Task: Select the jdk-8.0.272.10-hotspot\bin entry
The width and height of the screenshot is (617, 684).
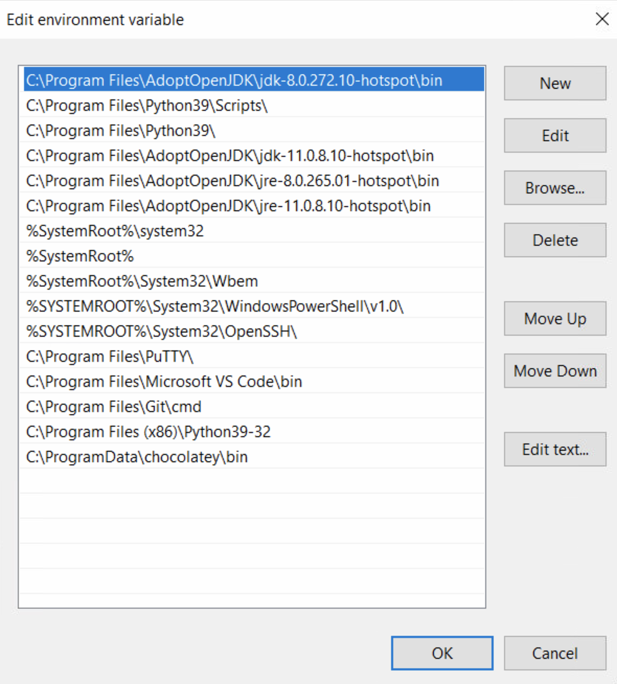Action: pyautogui.click(x=234, y=81)
